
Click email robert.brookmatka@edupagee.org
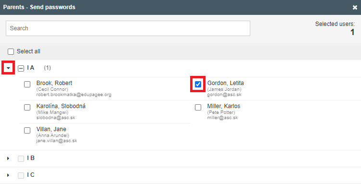coord(74,95)
